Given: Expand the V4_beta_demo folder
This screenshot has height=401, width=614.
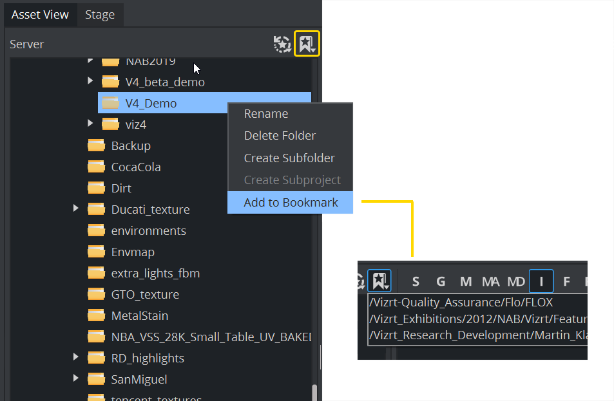Looking at the screenshot, I should tap(90, 81).
